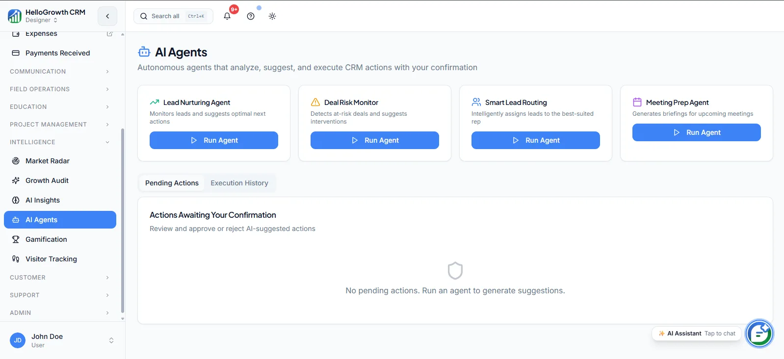Screen dimensions: 784x359
Task: Click the AI Assistant Tap to chat label
Action: coord(697,333)
